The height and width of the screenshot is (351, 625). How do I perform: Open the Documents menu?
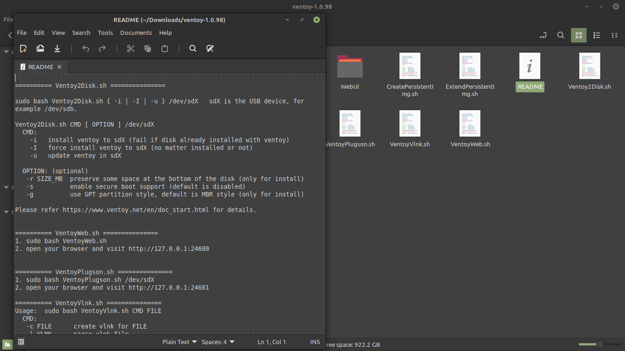[x=136, y=33]
